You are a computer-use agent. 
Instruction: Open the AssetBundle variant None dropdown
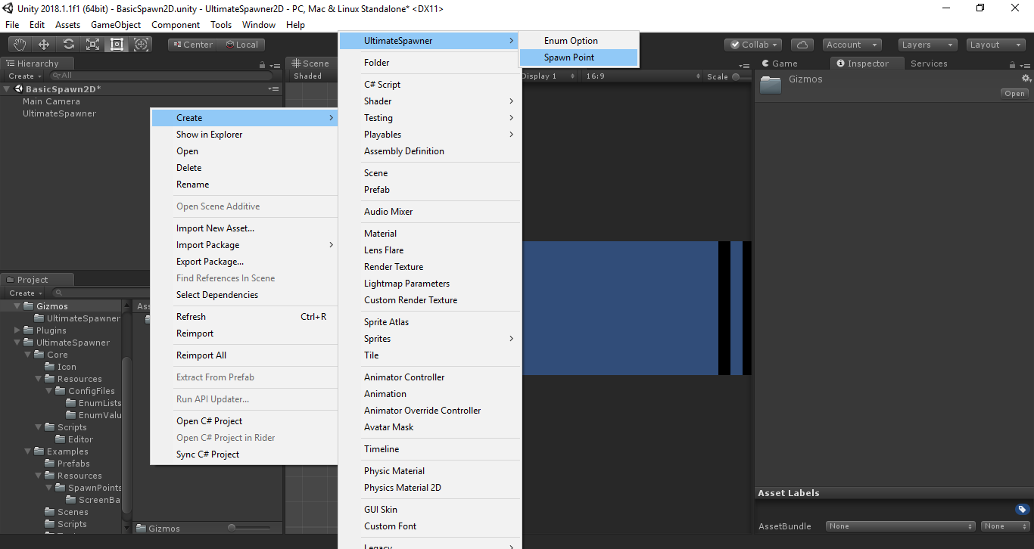(x=1005, y=526)
